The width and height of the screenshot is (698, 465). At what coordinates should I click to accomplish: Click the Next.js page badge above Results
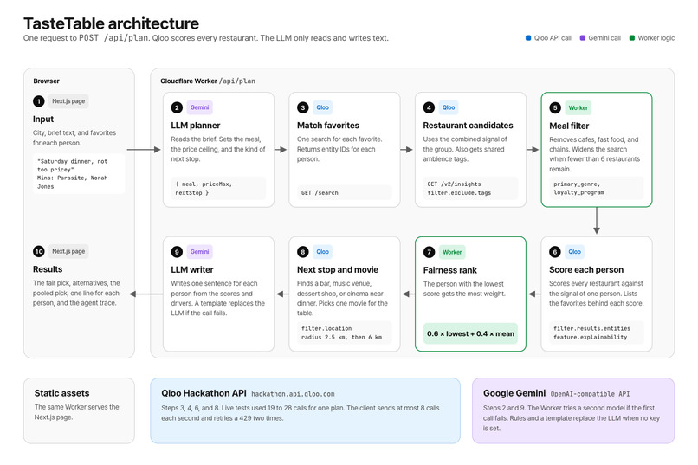[x=68, y=251]
